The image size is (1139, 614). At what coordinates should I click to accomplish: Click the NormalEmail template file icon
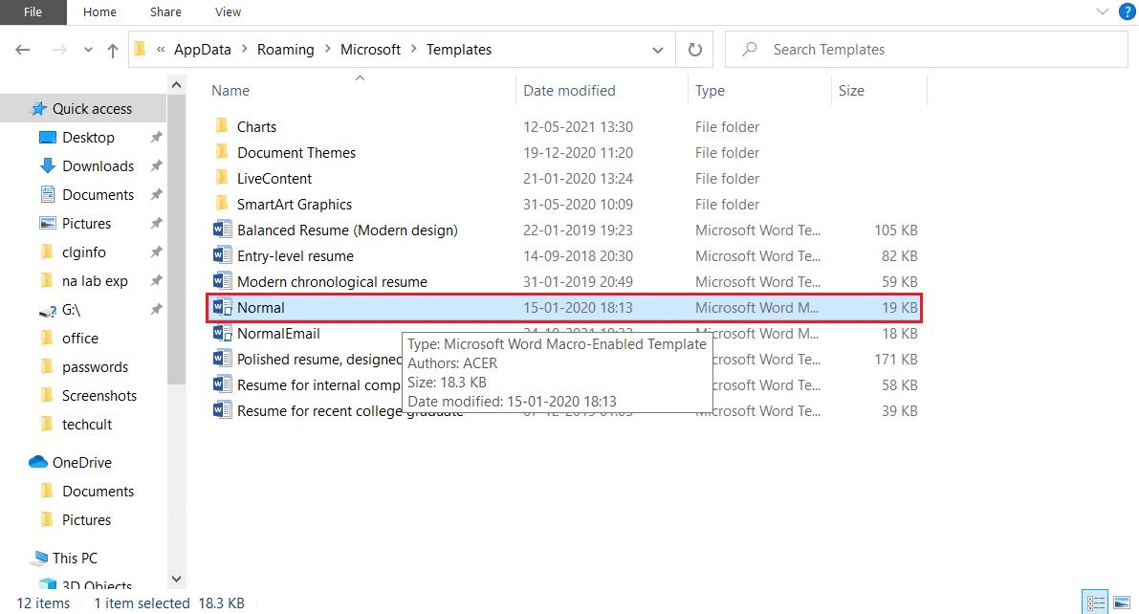(222, 333)
